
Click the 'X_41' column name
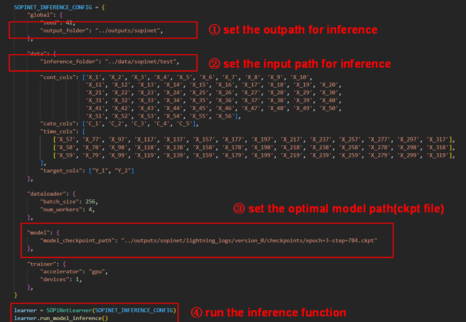96,108
